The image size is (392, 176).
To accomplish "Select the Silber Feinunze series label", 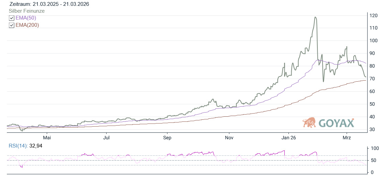I will coord(26,11).
